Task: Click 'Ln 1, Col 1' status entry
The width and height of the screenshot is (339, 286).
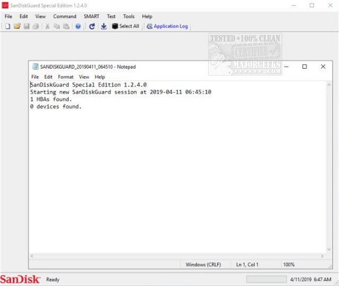Action: point(247,265)
